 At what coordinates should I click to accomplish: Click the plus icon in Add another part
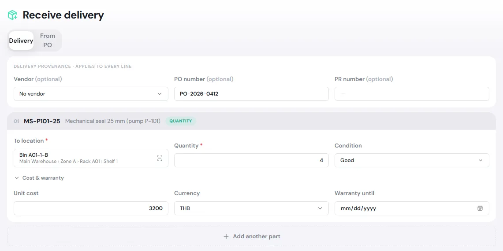coord(226,236)
